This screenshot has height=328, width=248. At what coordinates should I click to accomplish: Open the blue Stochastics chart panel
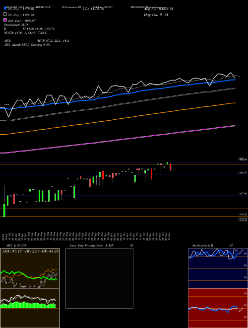218,268
